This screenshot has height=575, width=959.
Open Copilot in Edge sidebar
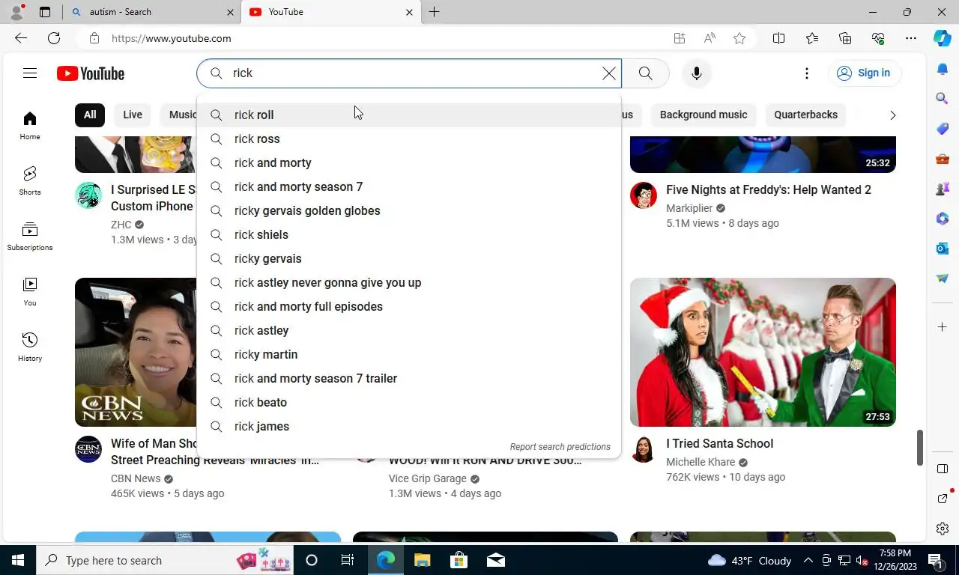pyautogui.click(x=943, y=38)
